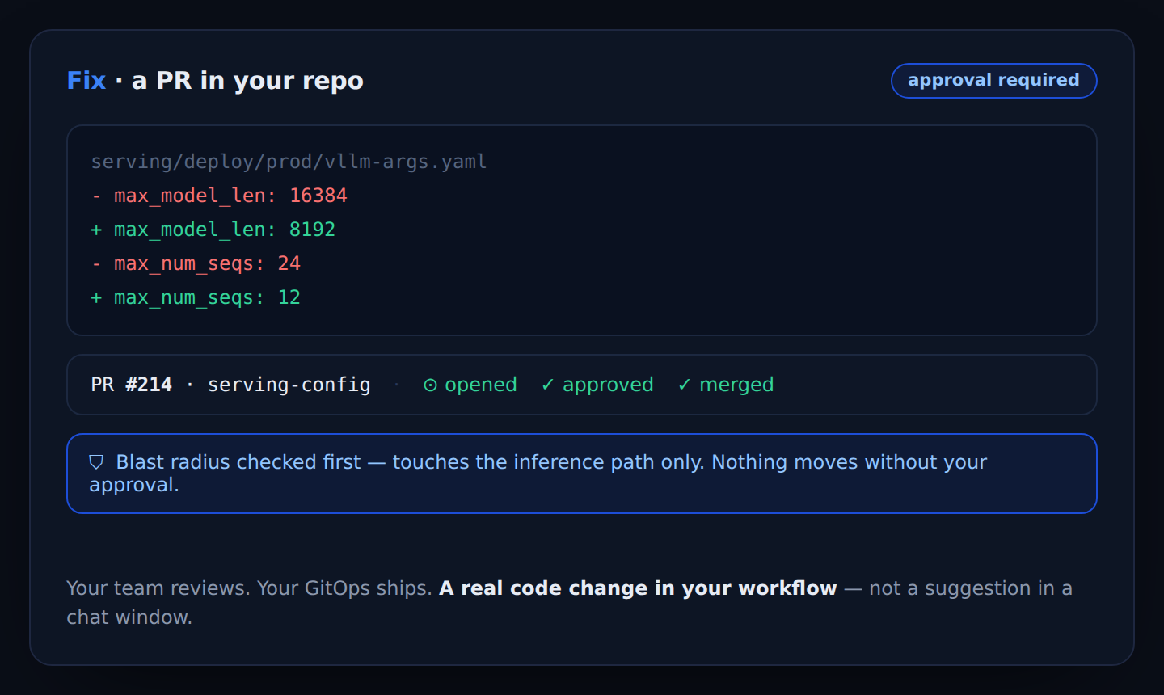The height and width of the screenshot is (695, 1164).
Task: Click the "serving-config" repo name
Action: tap(289, 385)
